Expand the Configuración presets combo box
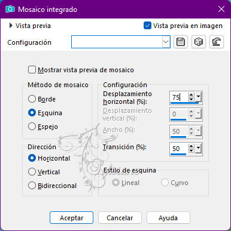Viewport: 231px width, 231px height. tap(166, 42)
